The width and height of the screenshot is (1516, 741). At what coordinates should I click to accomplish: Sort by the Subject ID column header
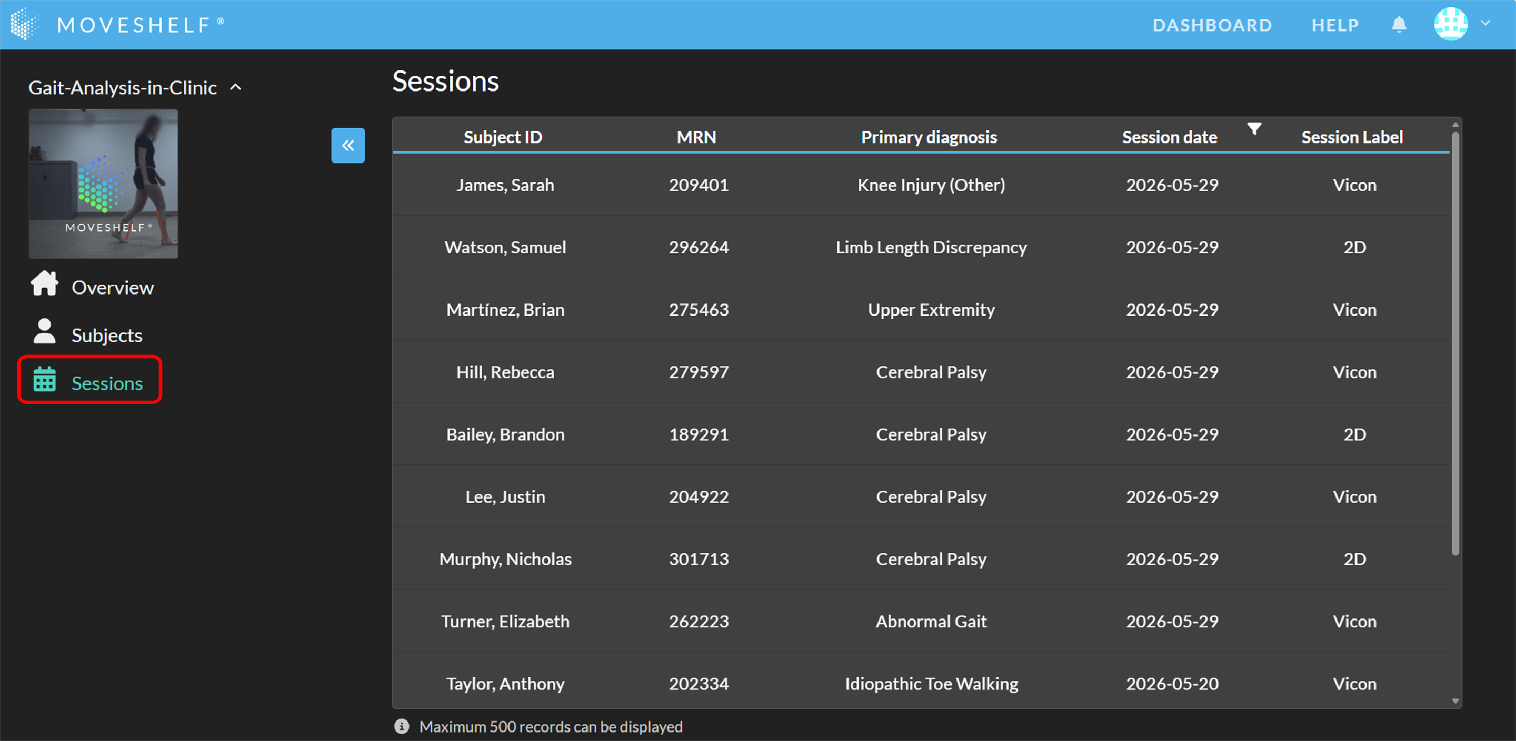(x=503, y=137)
